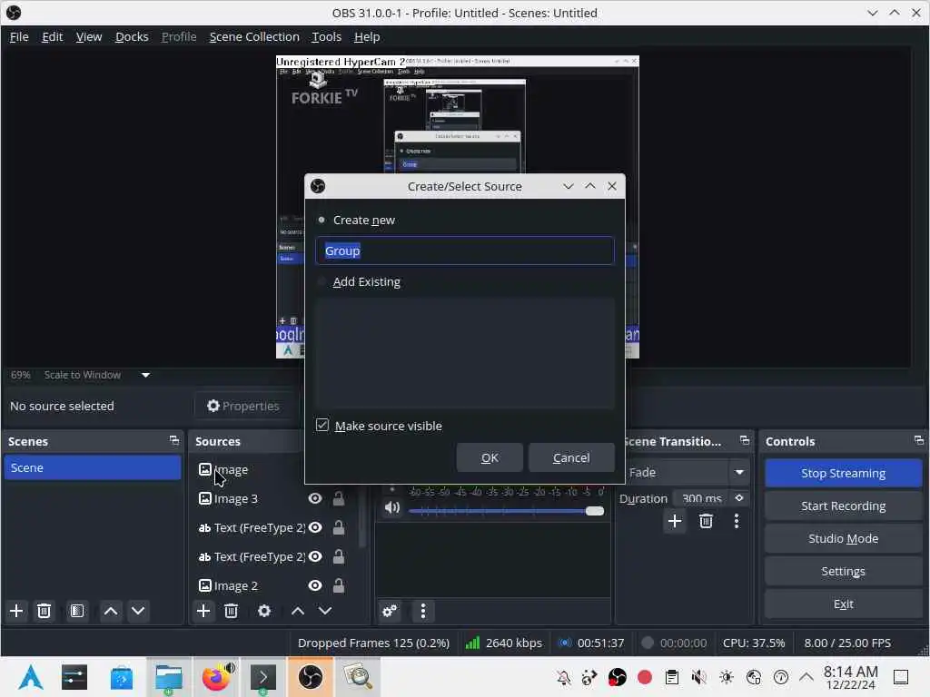
Task: Open advanced audio properties gear in mixer
Action: coord(390,611)
